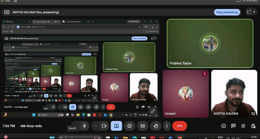260x139 pixels.
Task: Open host controls lock icon at bottom right
Action: 253,126
